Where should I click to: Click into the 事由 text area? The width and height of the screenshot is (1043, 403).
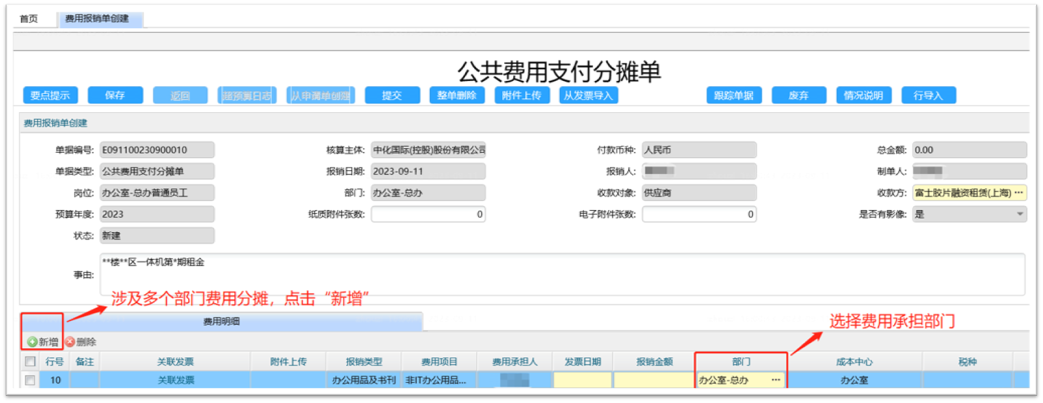[562, 275]
